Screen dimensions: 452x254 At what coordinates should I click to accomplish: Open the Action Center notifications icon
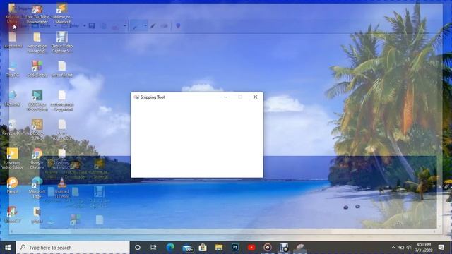tap(441, 248)
